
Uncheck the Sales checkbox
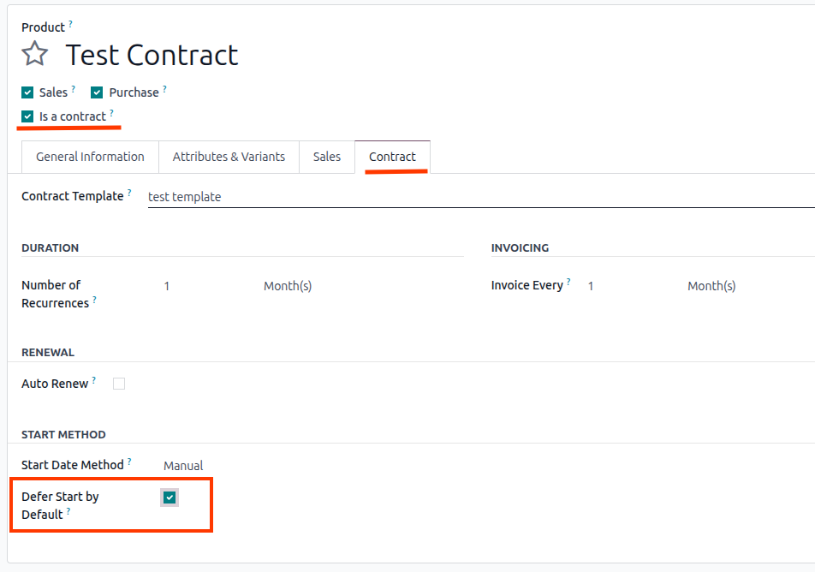pos(27,92)
